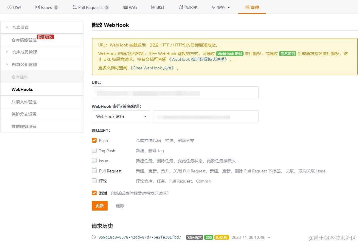
Task: Click the 更新 update button
Action: (100, 205)
